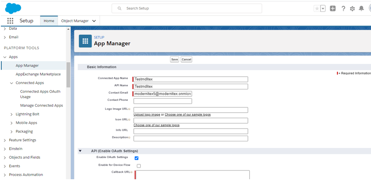Click the sidebar scroll up arrow
Screen dimensions: 371x181
[68, 29]
